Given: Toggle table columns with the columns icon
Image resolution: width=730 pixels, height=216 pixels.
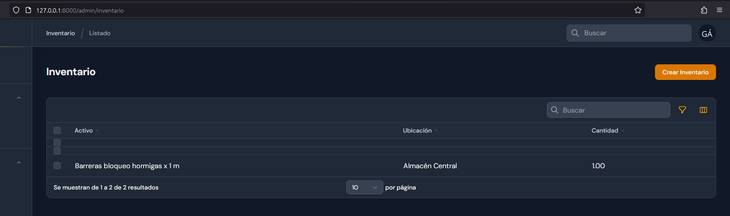Looking at the screenshot, I should coord(703,110).
